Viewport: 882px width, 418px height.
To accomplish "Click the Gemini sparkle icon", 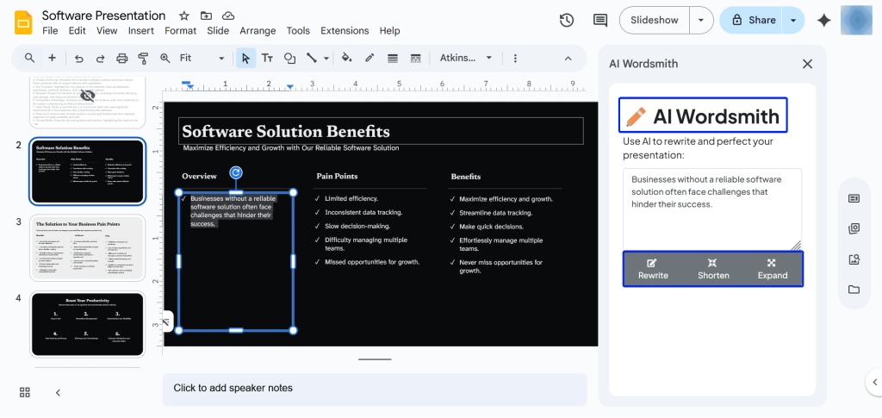I will (823, 20).
